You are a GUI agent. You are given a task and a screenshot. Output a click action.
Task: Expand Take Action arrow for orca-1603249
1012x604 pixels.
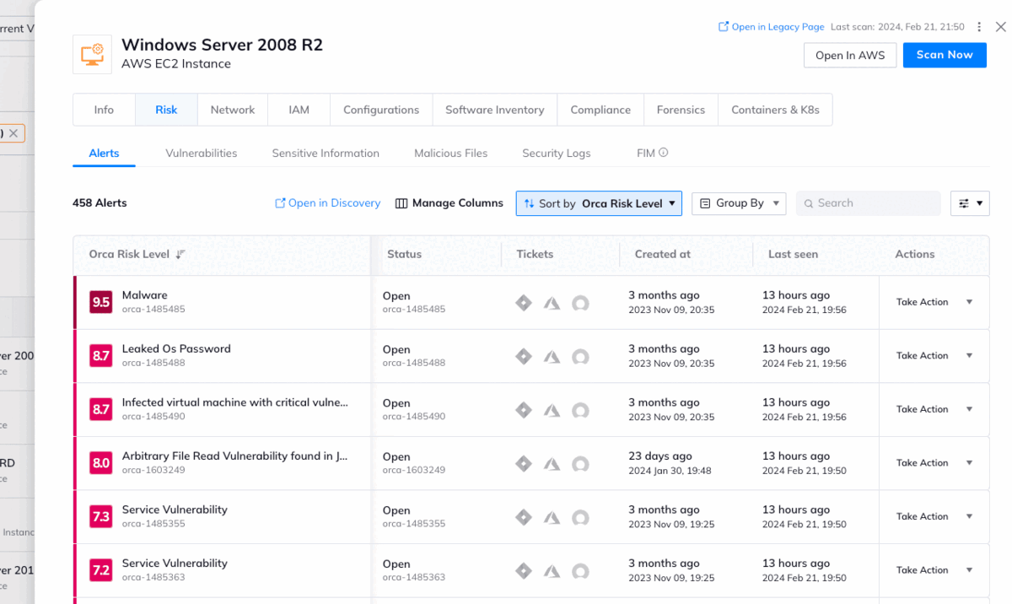point(969,463)
